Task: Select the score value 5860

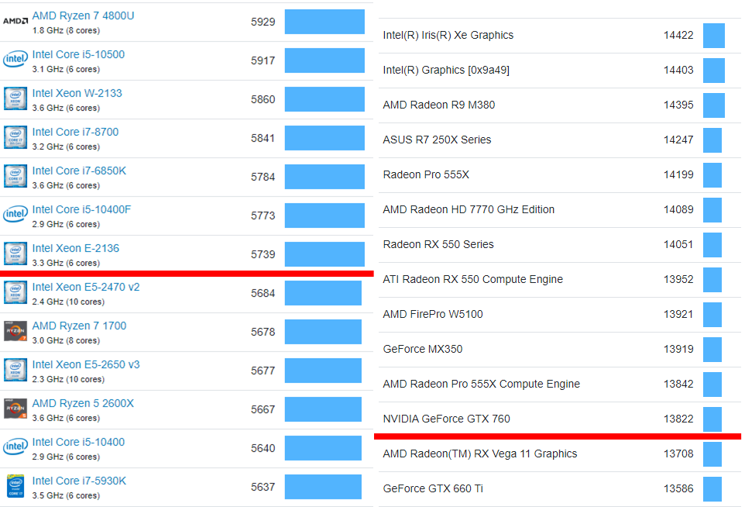Action: coord(263,99)
